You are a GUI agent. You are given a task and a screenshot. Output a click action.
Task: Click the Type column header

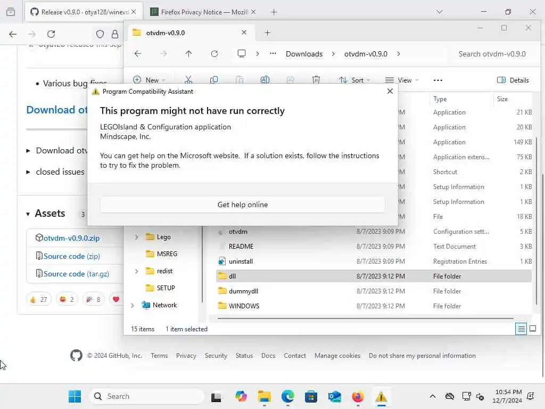pyautogui.click(x=461, y=99)
